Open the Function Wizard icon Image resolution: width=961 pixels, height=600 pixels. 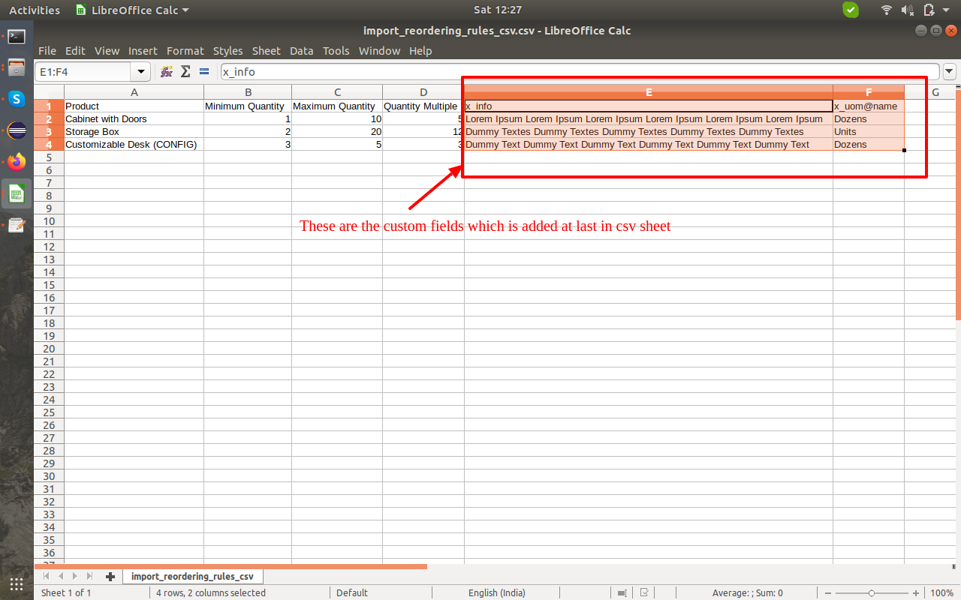(x=167, y=72)
